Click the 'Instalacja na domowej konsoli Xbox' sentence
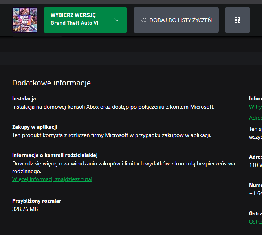This screenshot has width=262, height=235. tap(113, 107)
